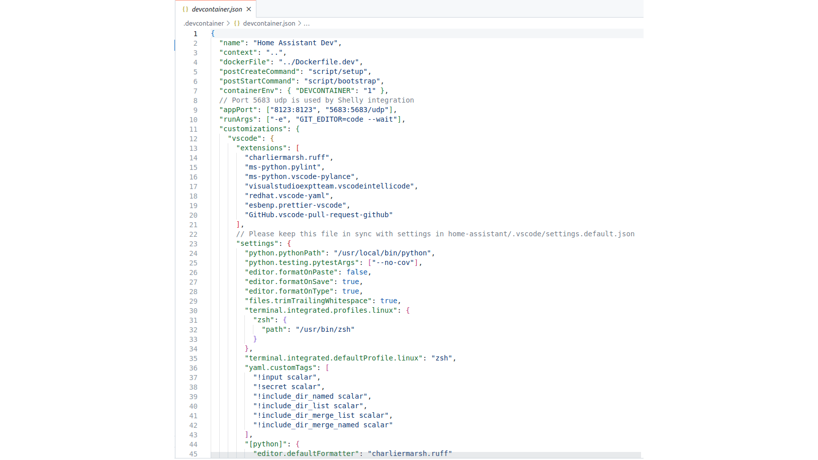Image resolution: width=818 pixels, height=460 pixels.
Task: Click the chevron after .devcontainer breadcrumb
Action: [x=228, y=24]
